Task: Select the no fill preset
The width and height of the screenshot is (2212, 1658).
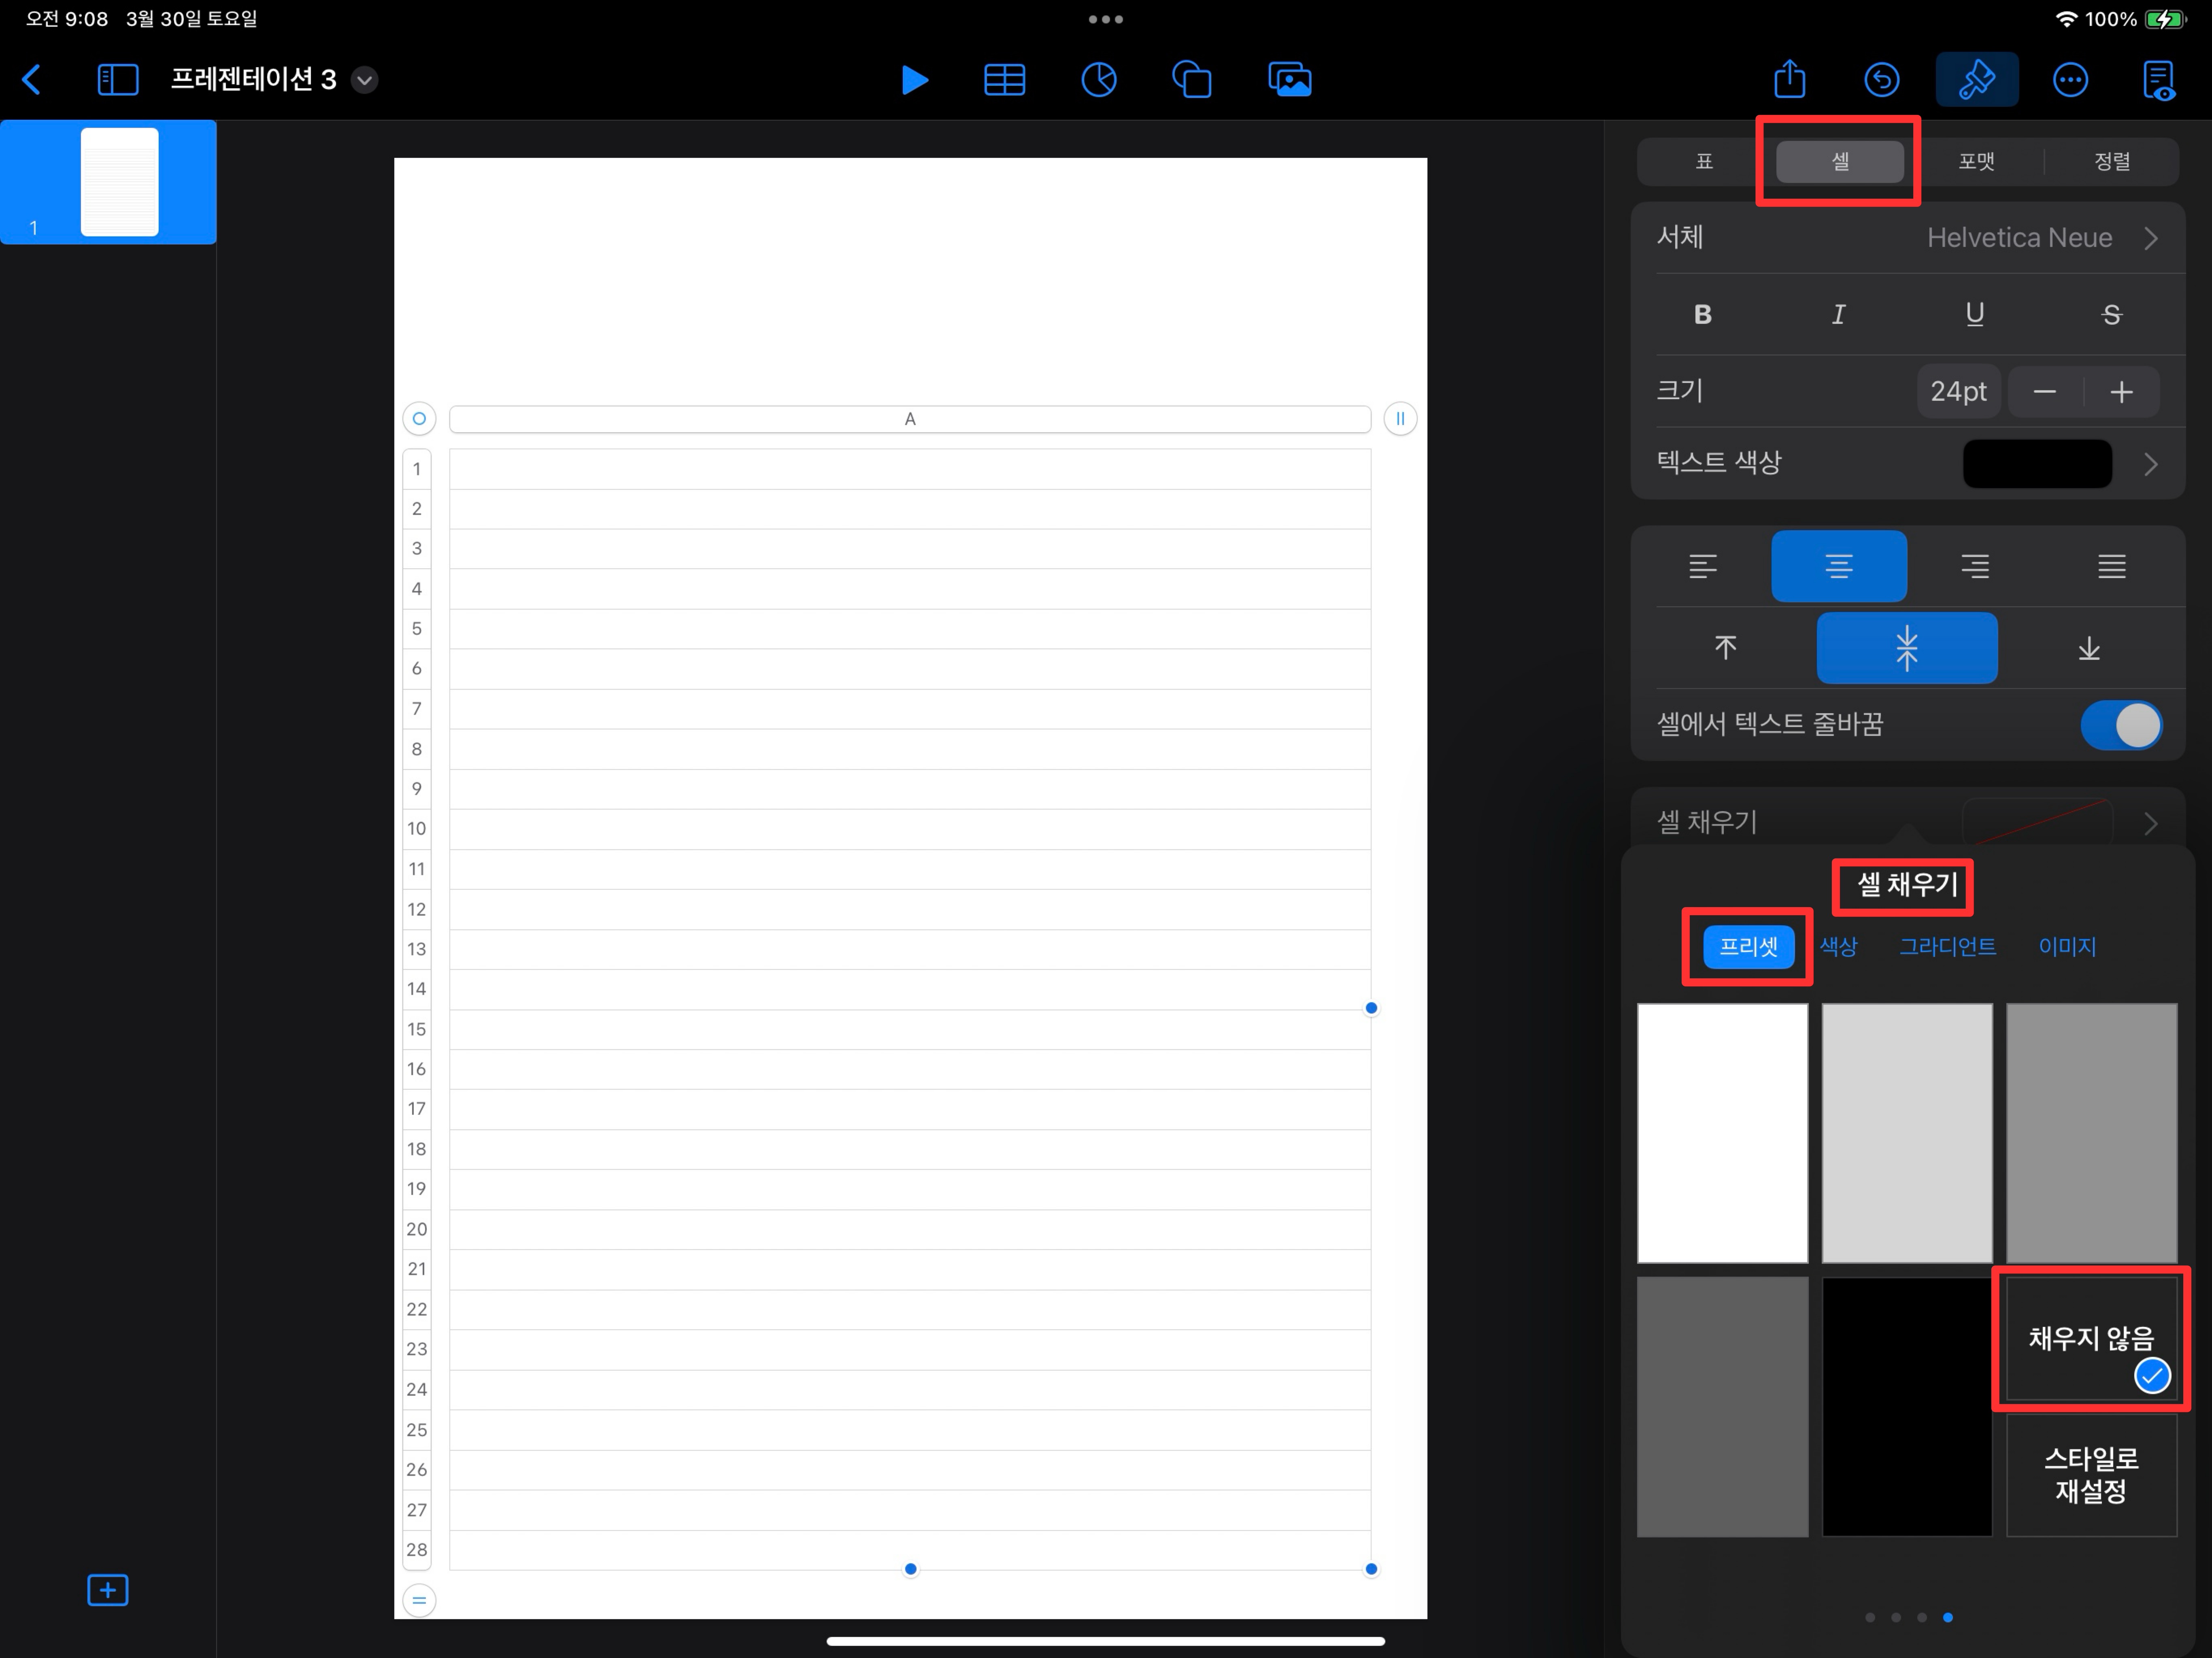Action: (2090, 1338)
